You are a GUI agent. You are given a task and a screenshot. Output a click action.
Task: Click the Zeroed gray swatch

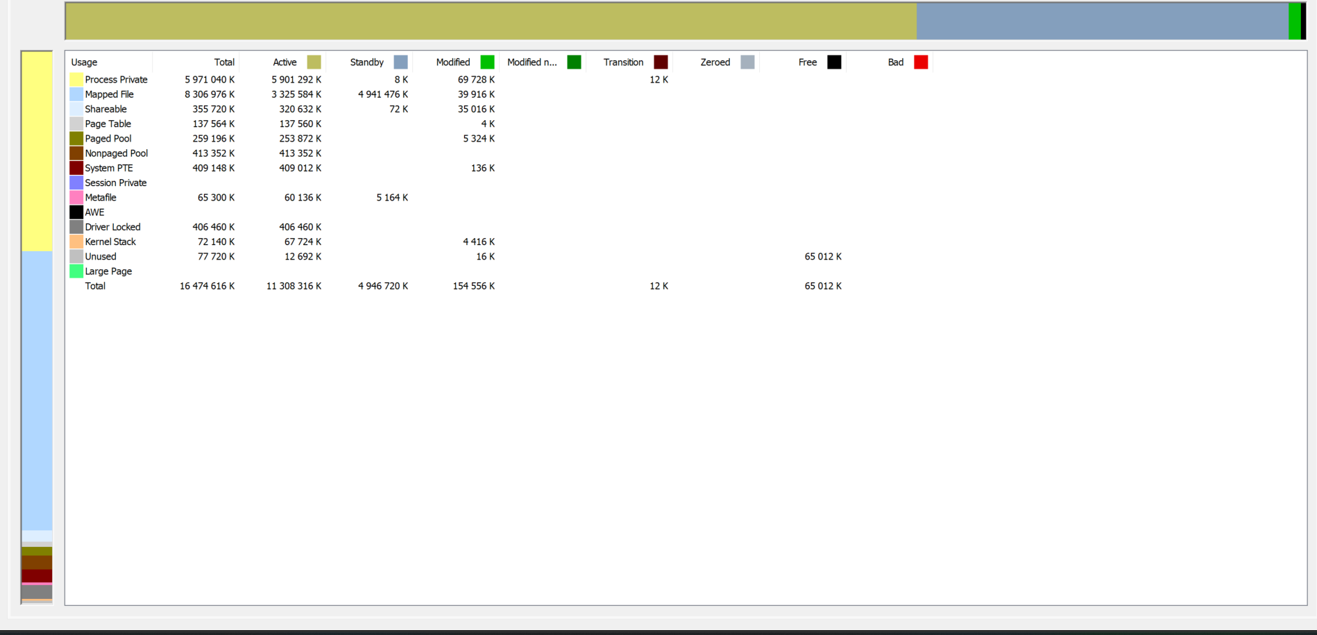click(x=747, y=62)
